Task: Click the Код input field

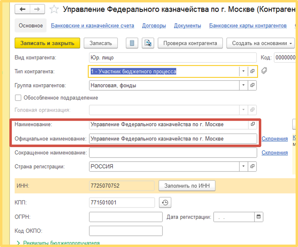Action: click(x=285, y=58)
